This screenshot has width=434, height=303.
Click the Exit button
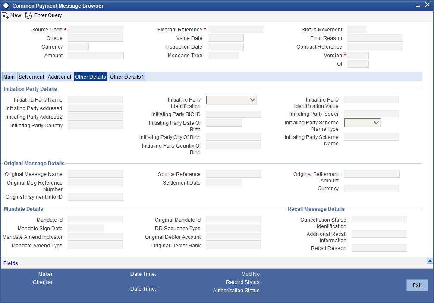(417, 285)
